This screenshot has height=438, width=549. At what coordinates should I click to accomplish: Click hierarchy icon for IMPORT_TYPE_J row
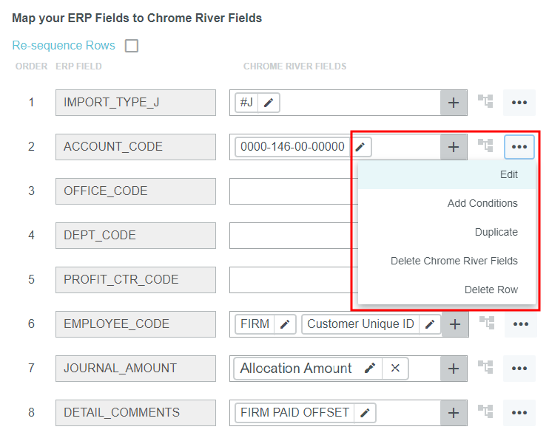coord(485,102)
